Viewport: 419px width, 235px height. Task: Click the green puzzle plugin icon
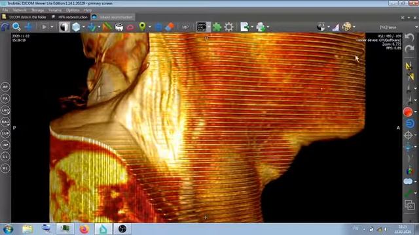[x=217, y=27]
